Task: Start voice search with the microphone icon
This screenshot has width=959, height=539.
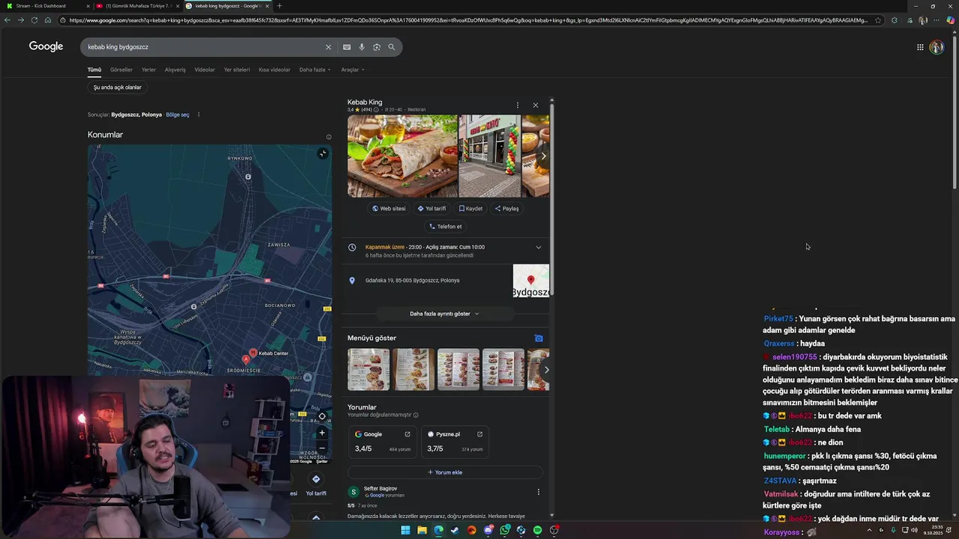Action: tap(361, 47)
